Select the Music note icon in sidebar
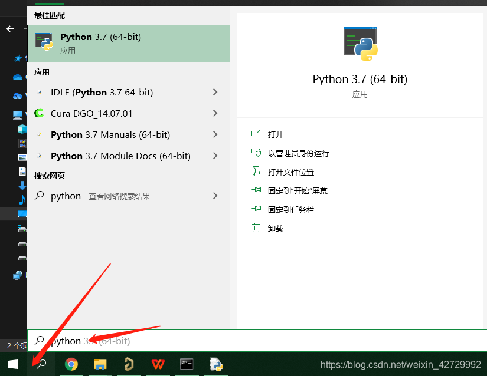This screenshot has height=376, width=487. (x=22, y=200)
